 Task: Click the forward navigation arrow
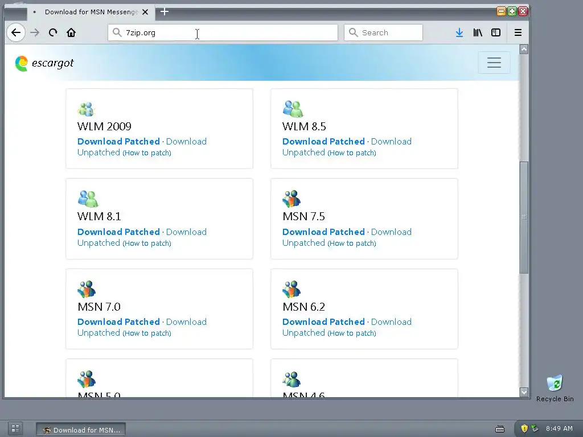pyautogui.click(x=35, y=32)
